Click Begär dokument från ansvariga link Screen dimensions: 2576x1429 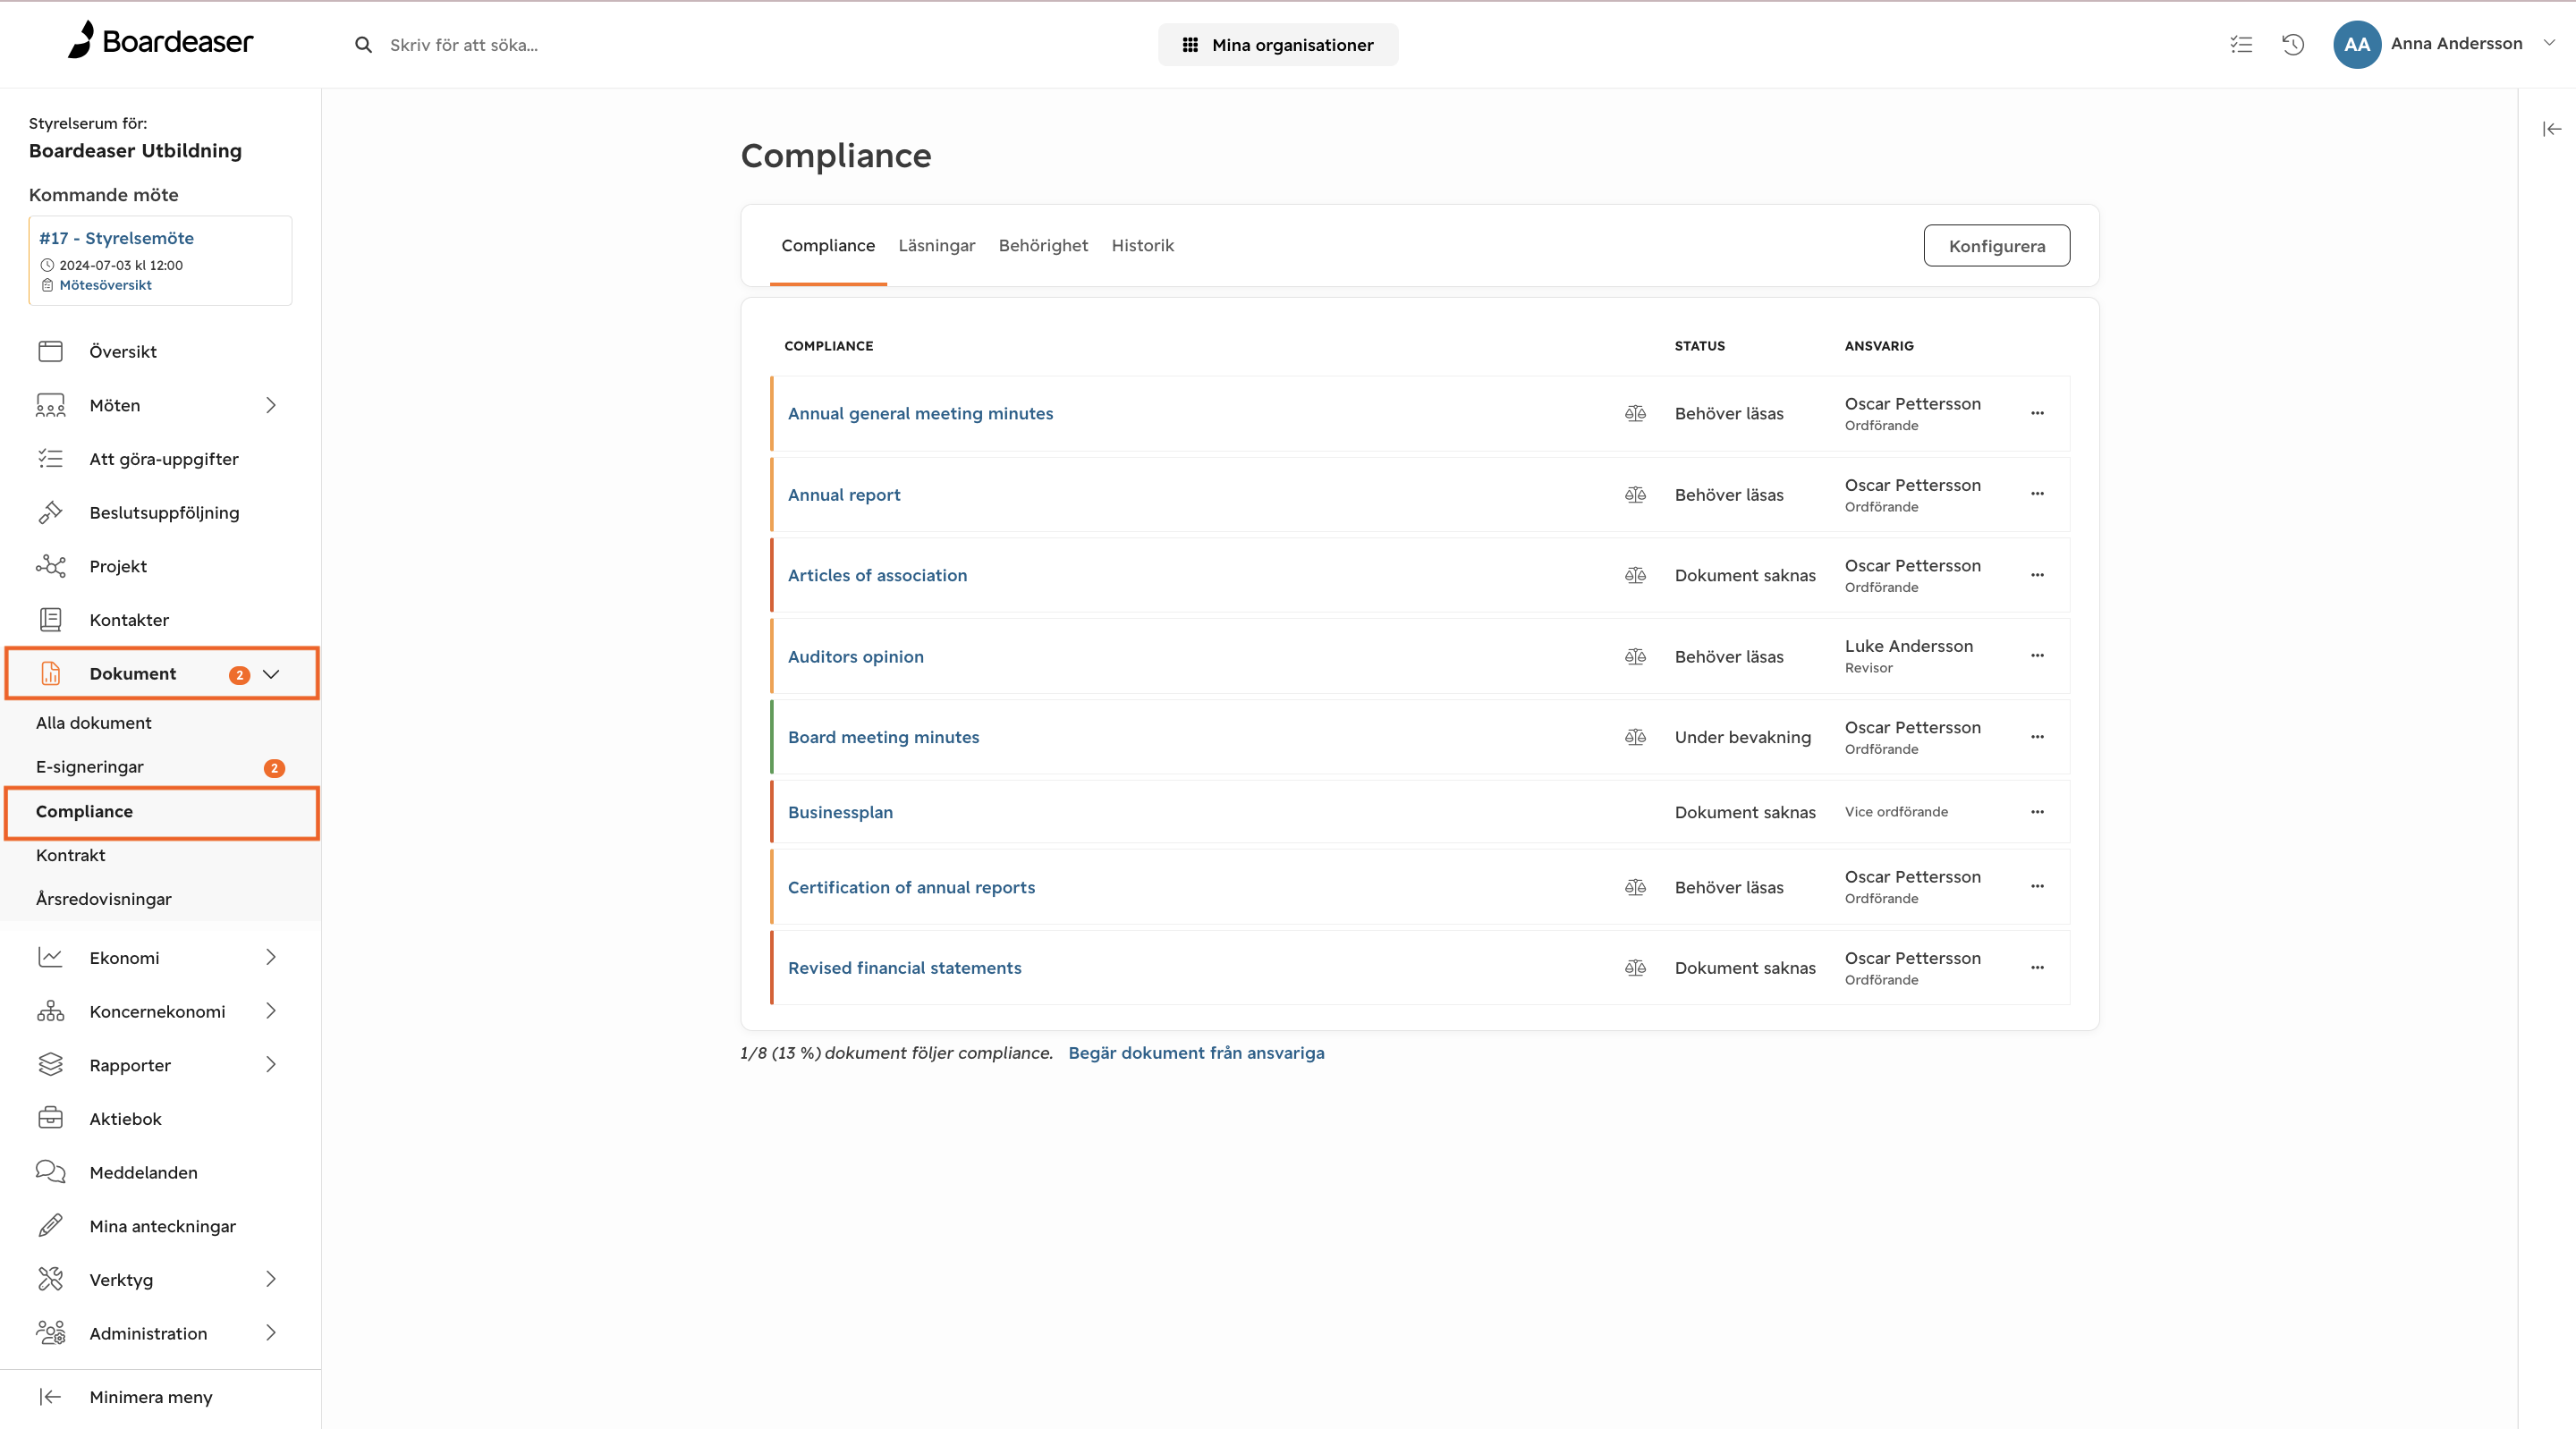[x=1196, y=1053]
